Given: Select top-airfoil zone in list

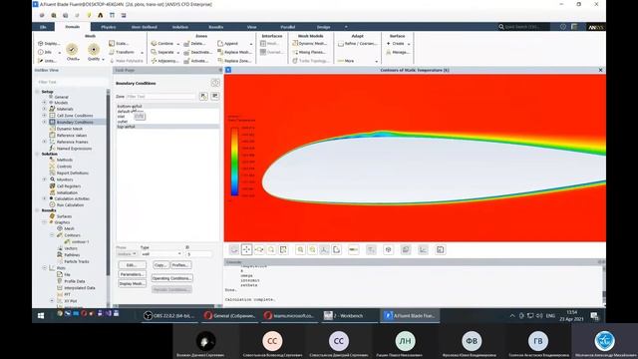Looking at the screenshot, I should (x=167, y=127).
